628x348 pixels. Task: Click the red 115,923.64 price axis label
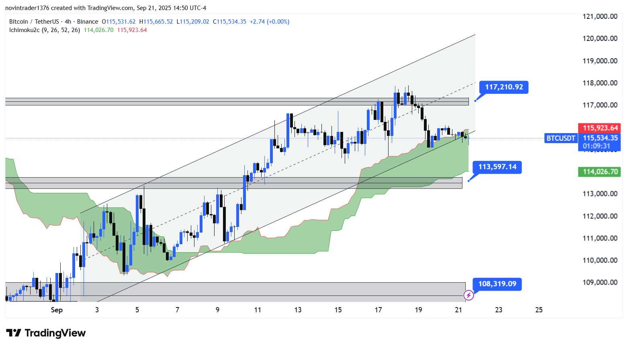point(600,128)
